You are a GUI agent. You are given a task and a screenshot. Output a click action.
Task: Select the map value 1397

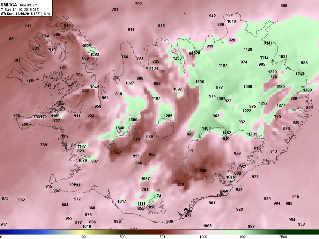pyautogui.click(x=221, y=98)
